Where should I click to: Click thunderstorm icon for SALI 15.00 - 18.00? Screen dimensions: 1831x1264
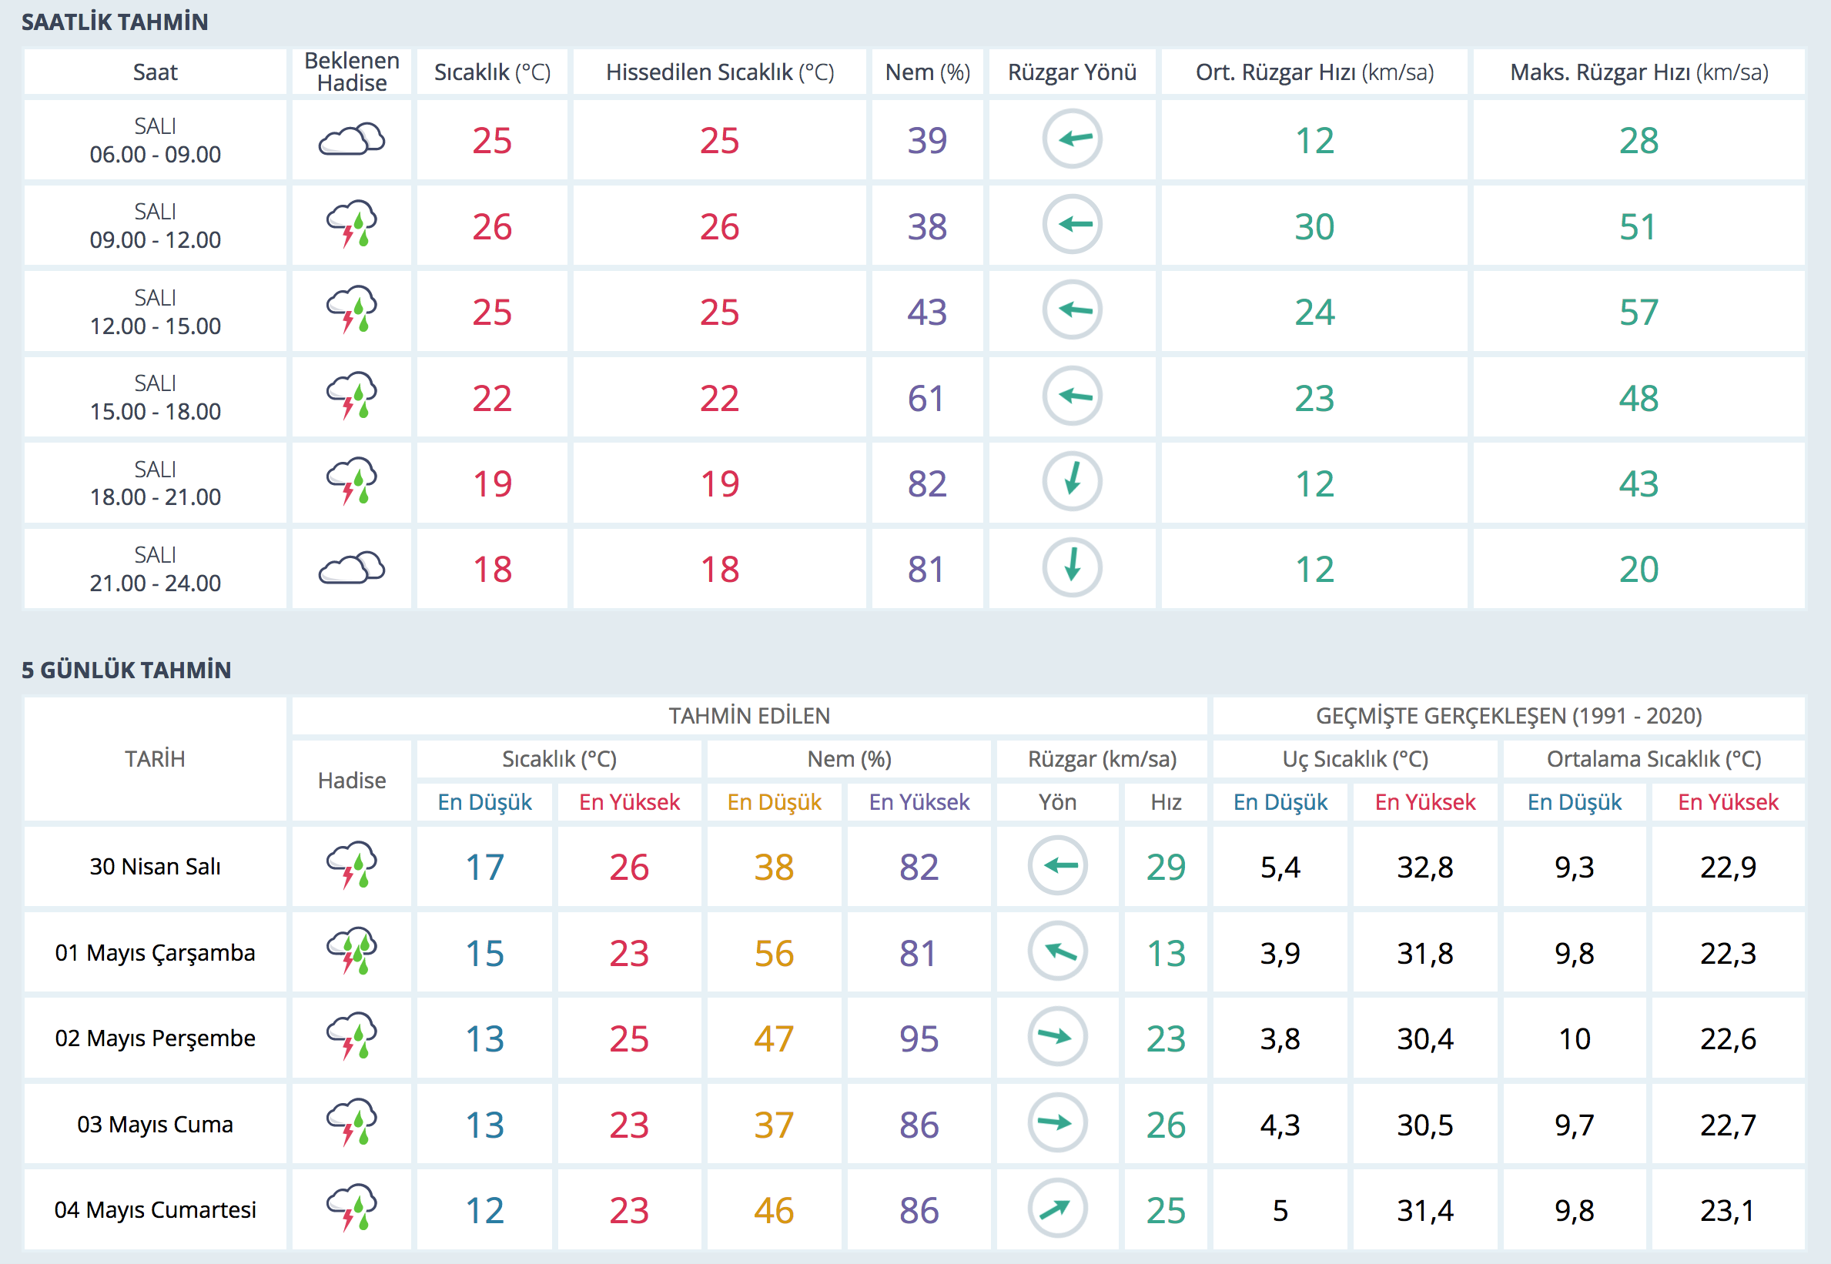(x=352, y=396)
